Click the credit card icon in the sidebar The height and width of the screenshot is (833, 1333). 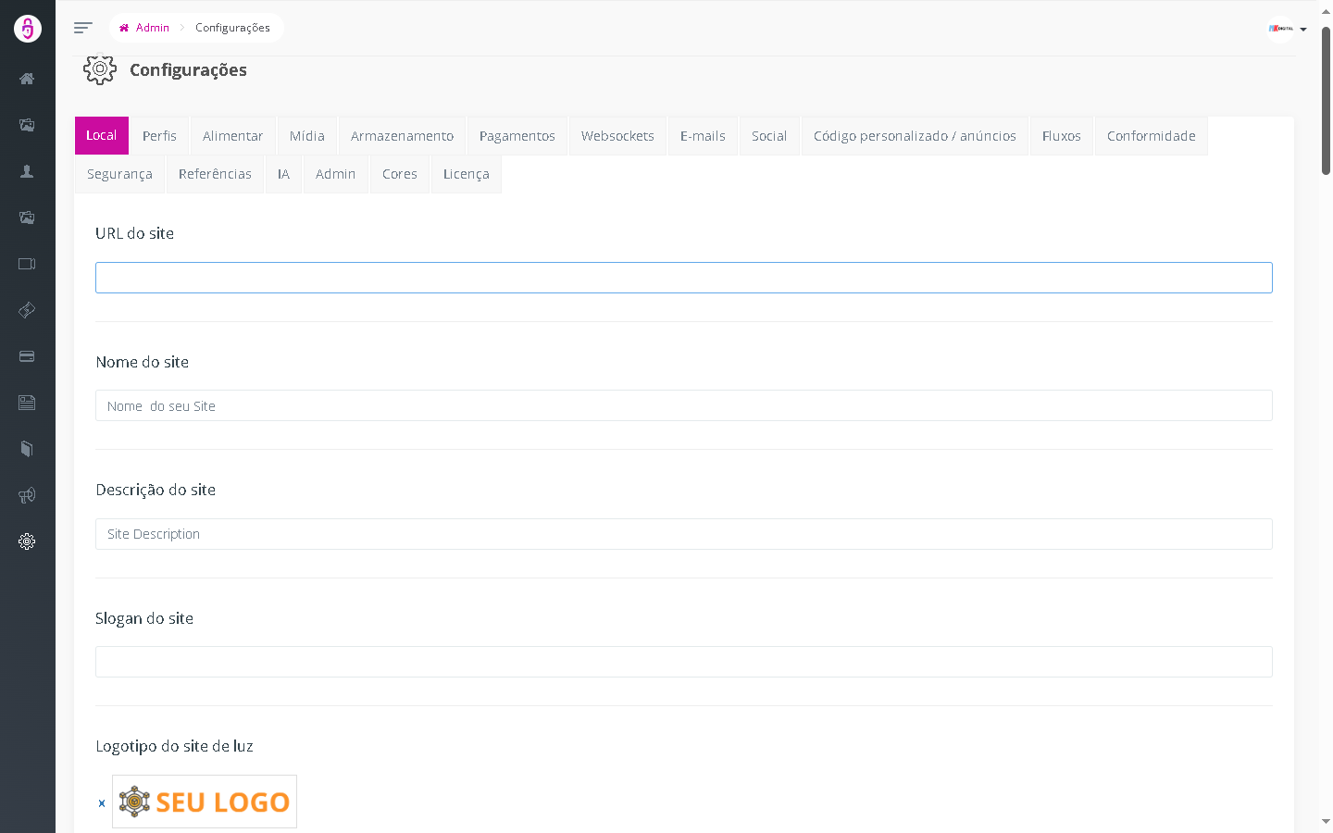coord(27,356)
